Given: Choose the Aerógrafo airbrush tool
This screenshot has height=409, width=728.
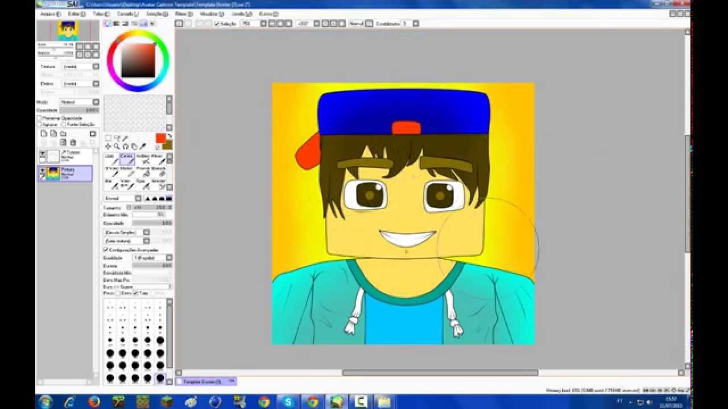Looking at the screenshot, I should [x=143, y=158].
